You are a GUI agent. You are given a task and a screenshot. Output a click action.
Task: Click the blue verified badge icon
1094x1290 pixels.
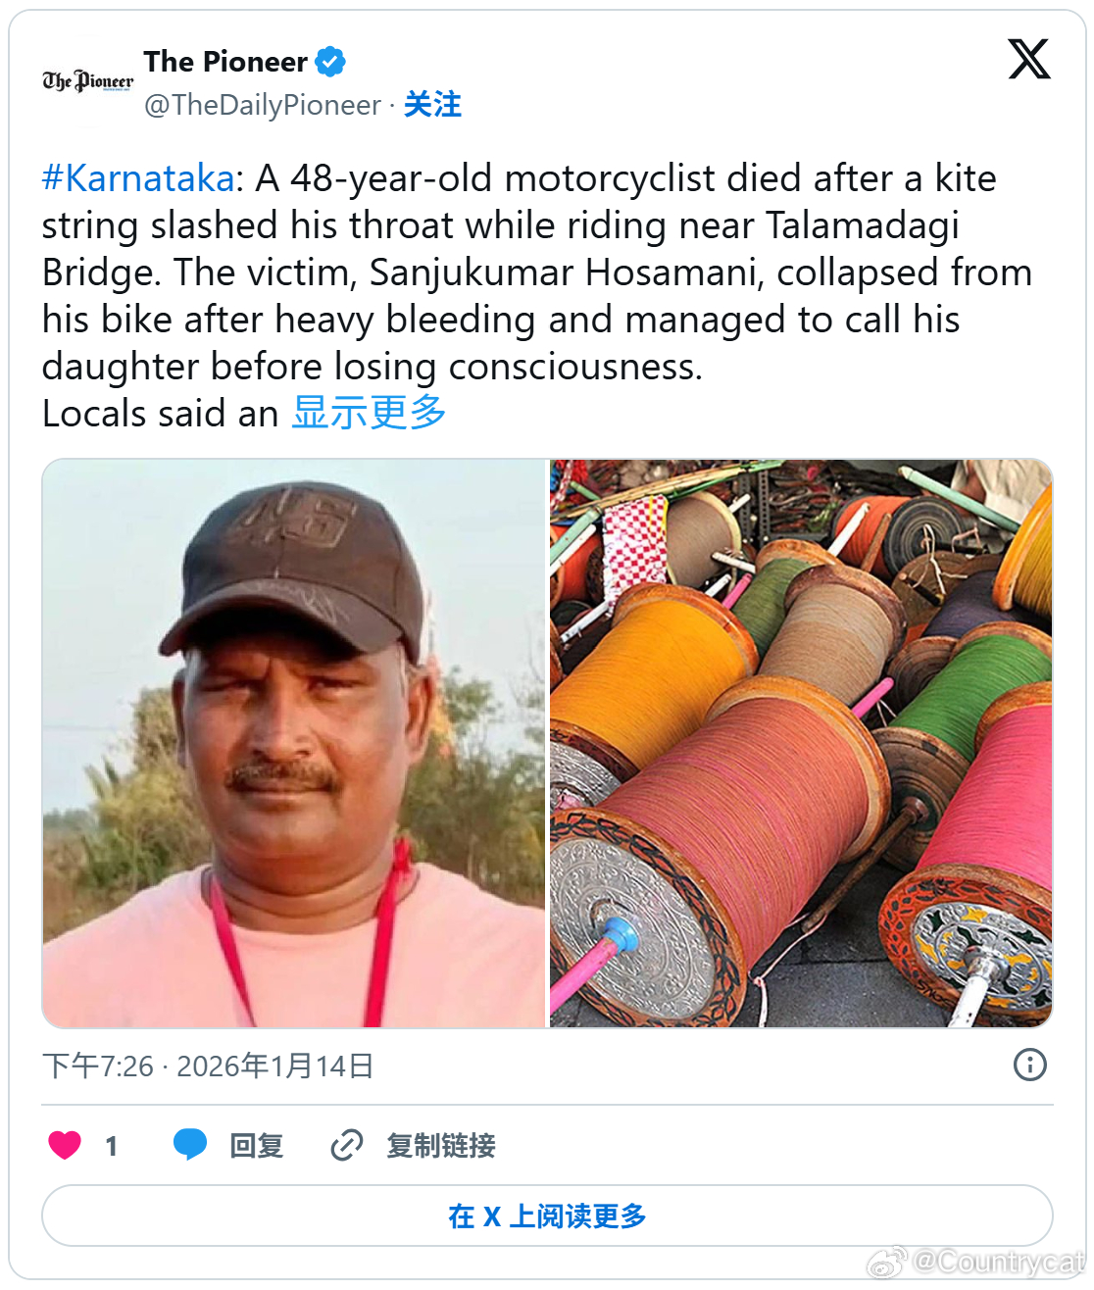click(x=329, y=62)
